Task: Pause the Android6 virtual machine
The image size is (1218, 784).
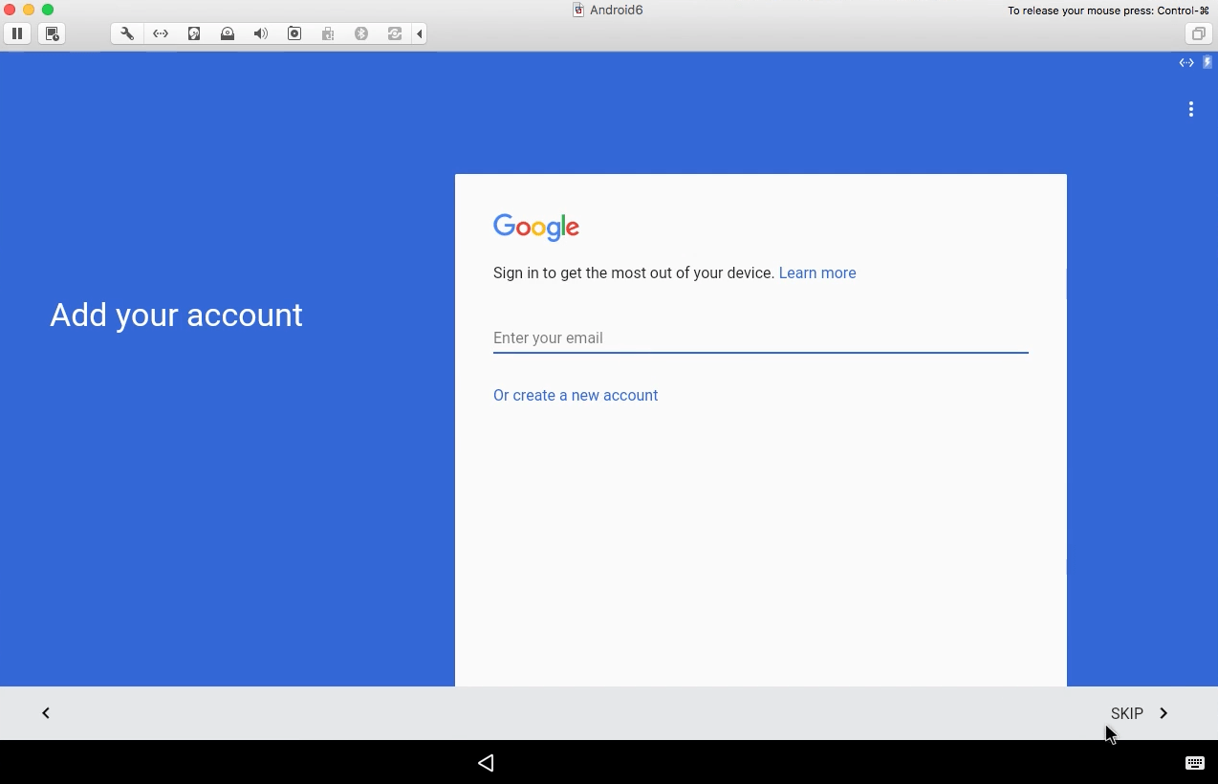Action: 17,33
